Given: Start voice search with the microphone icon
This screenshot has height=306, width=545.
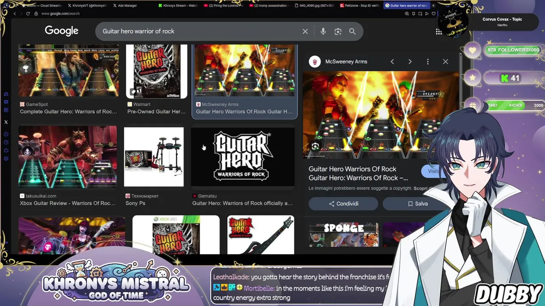Looking at the screenshot, I should click(x=323, y=31).
